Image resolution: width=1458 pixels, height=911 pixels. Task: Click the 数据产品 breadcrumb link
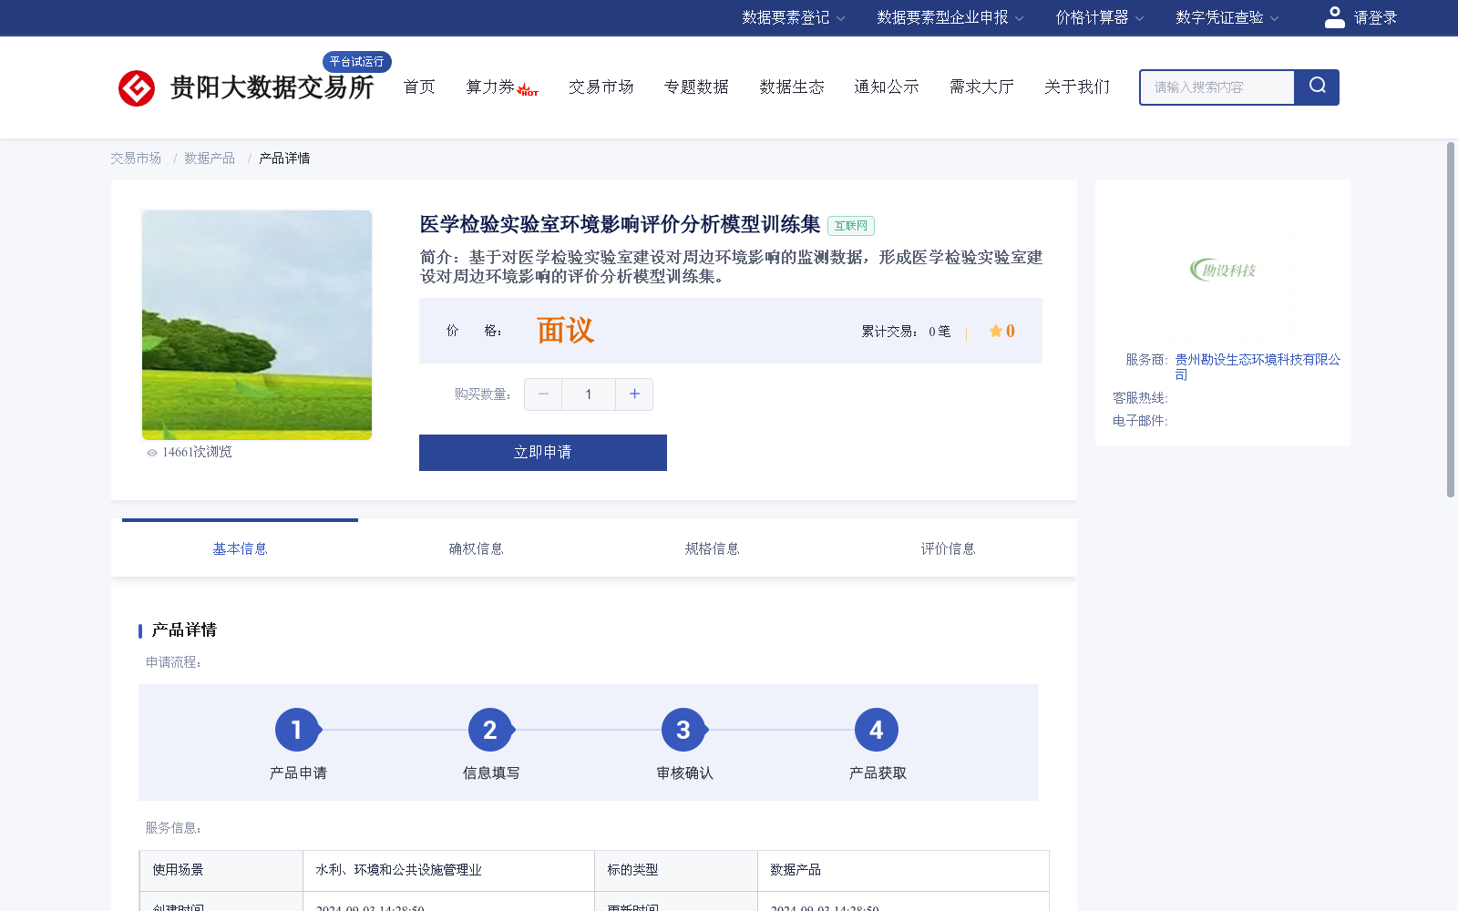tap(210, 159)
